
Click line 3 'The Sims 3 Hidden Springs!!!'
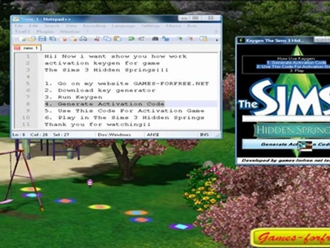(x=107, y=70)
